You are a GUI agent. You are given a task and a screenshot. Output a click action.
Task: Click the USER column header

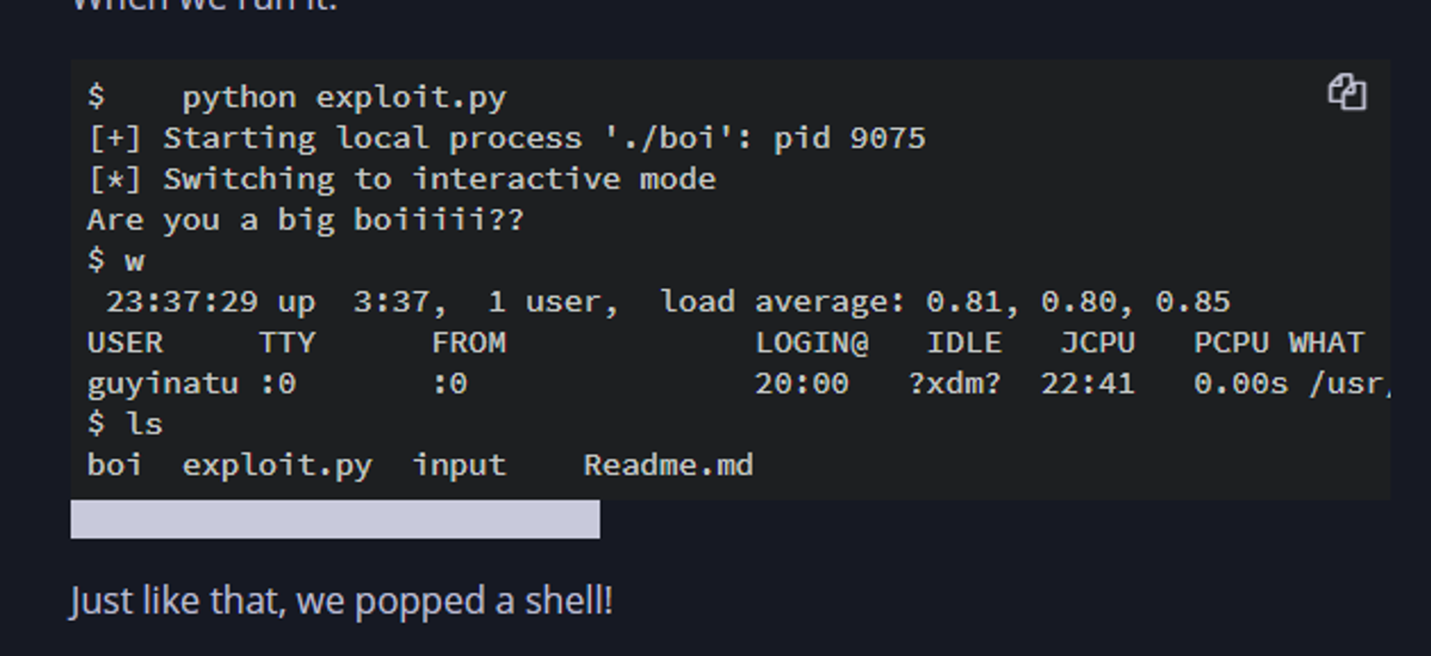point(125,343)
